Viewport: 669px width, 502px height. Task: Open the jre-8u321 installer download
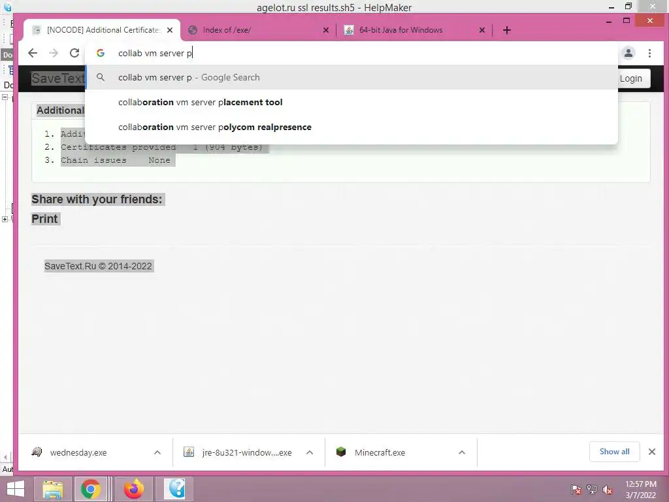[x=239, y=452]
